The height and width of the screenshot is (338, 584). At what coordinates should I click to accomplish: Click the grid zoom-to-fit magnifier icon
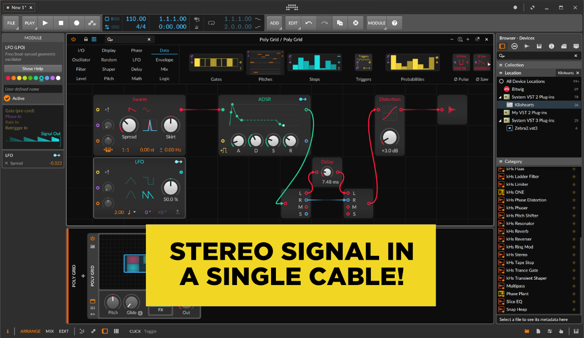460,39
